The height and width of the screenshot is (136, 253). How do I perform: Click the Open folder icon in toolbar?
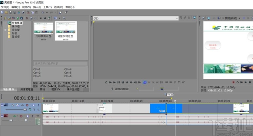coord(6,12)
